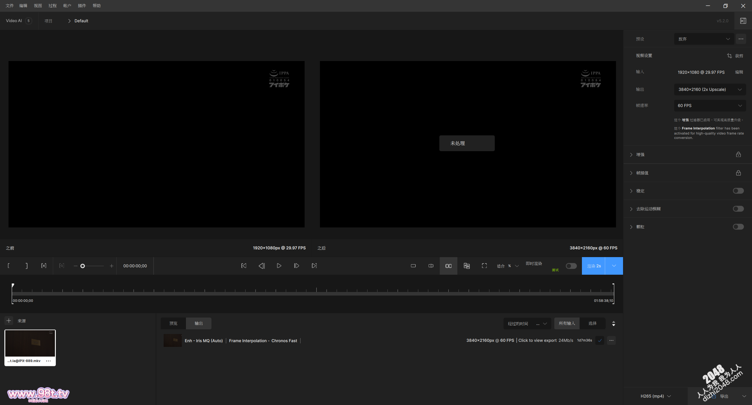This screenshot has width=752, height=405.
Task: Step one frame forward
Action: pos(296,266)
